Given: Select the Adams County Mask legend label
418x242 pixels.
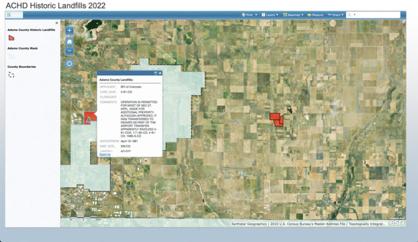Looking at the screenshot, I should pyautogui.click(x=22, y=49).
